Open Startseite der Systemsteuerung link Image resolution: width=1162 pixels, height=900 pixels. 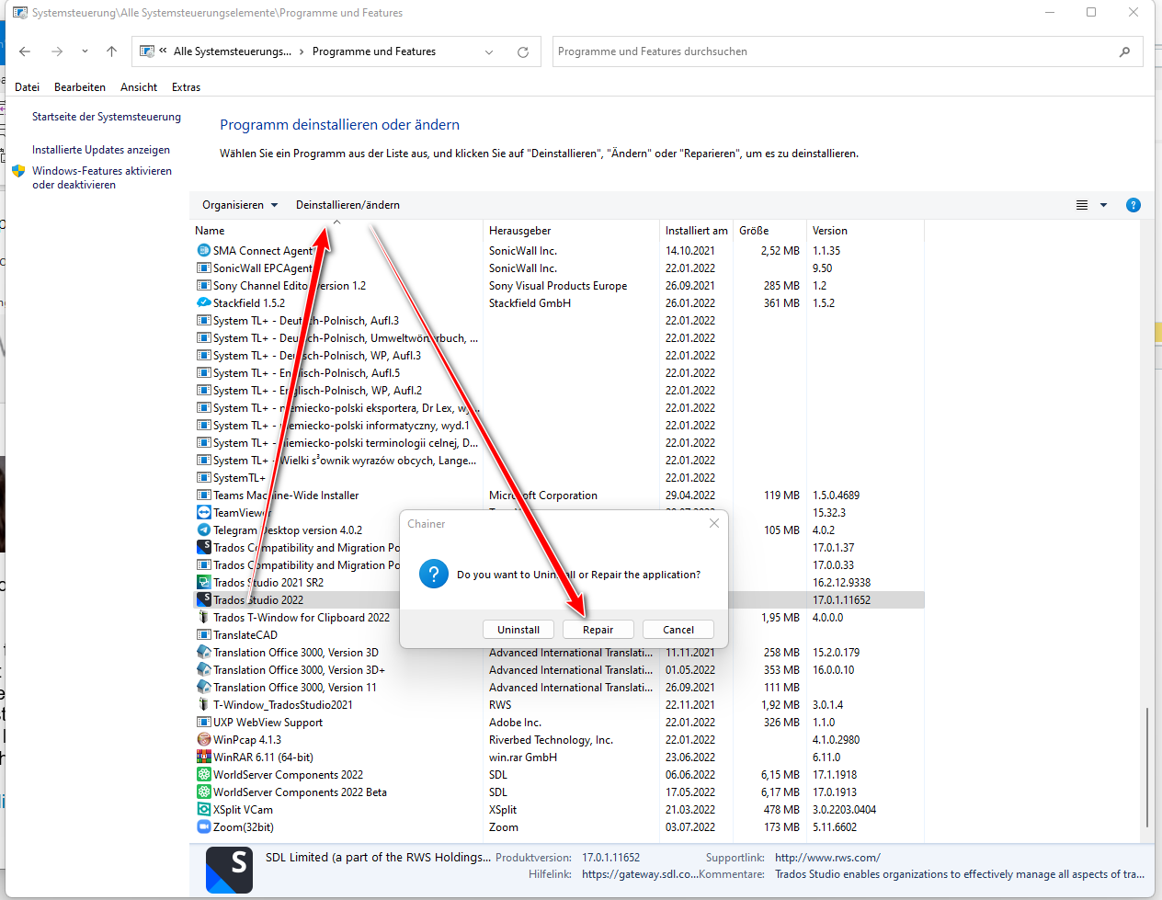click(x=107, y=117)
